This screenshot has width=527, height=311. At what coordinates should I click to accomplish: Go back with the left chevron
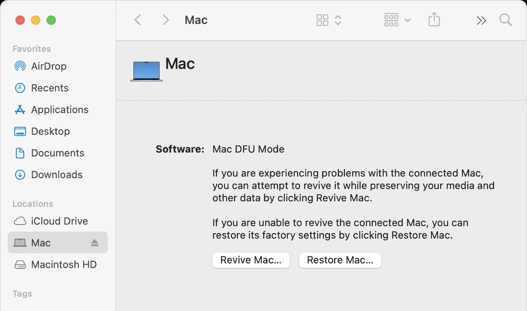(138, 20)
